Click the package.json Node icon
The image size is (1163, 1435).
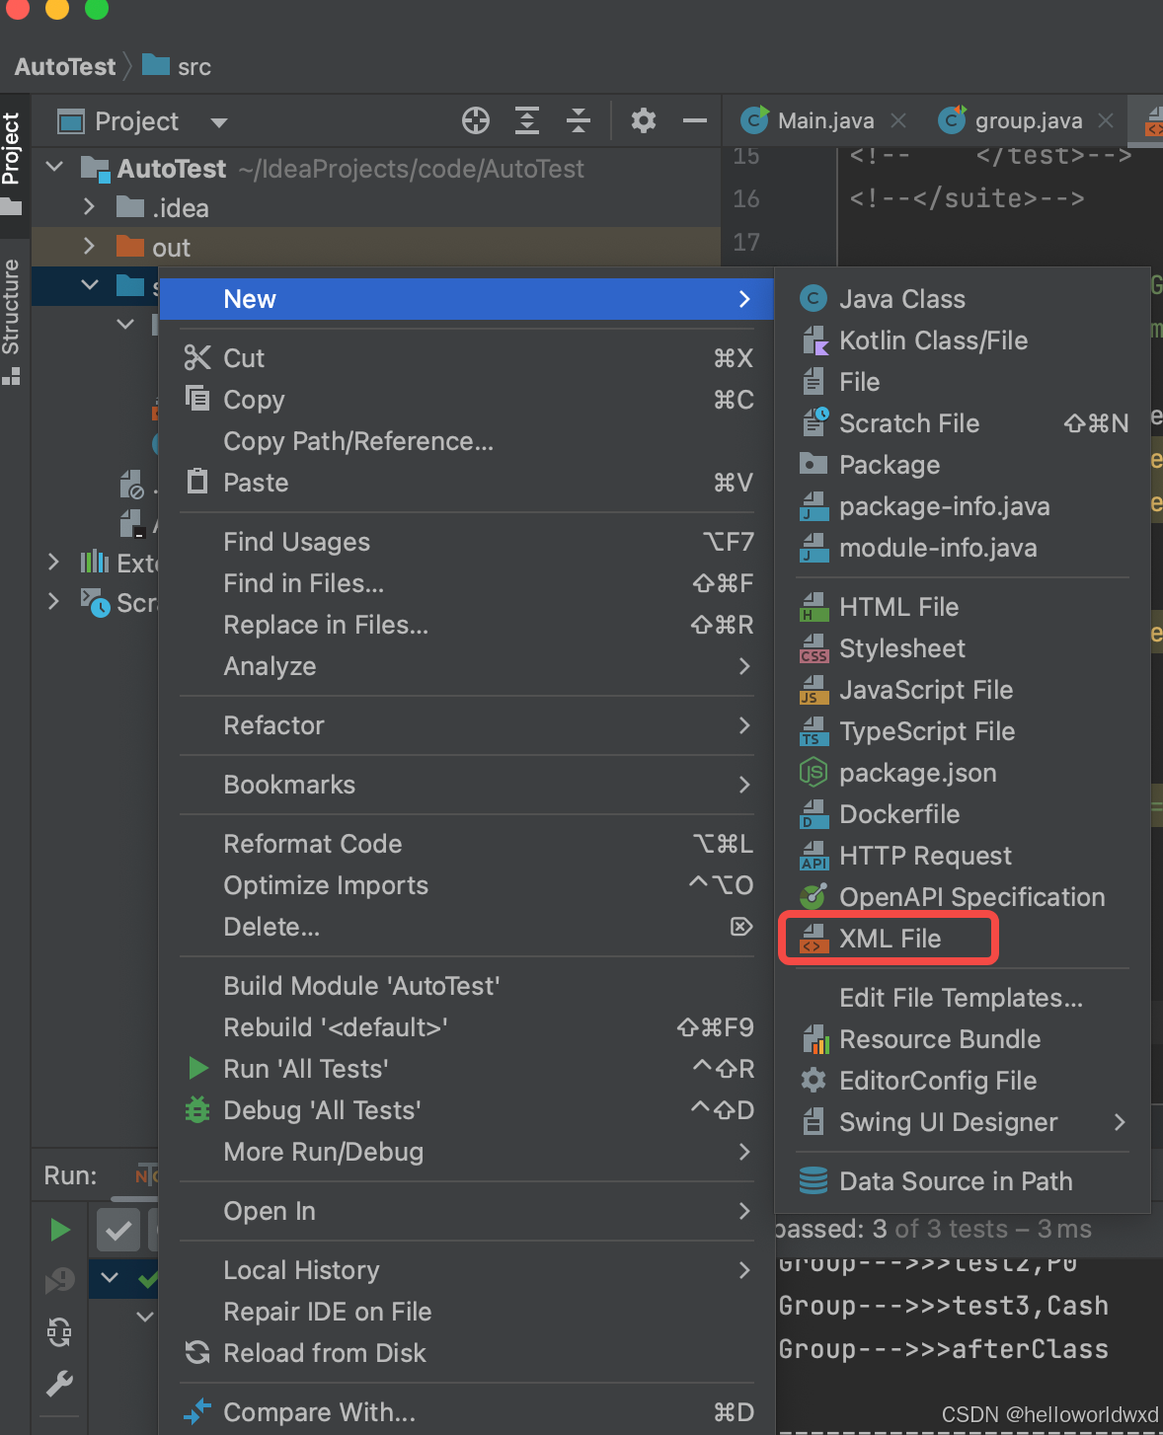[x=813, y=772]
